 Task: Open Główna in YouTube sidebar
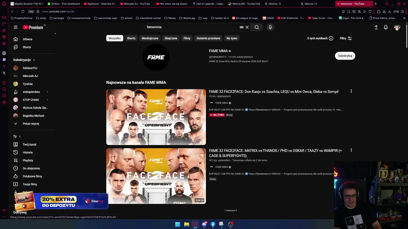[x=27, y=39]
